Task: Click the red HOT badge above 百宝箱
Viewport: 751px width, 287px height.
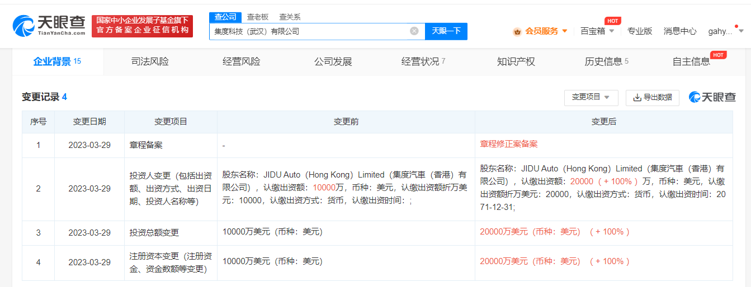Action: [x=613, y=21]
